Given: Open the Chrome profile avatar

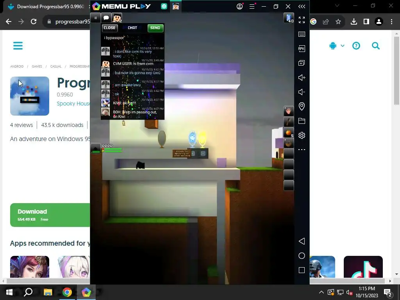Looking at the screenshot, I should [379, 22].
